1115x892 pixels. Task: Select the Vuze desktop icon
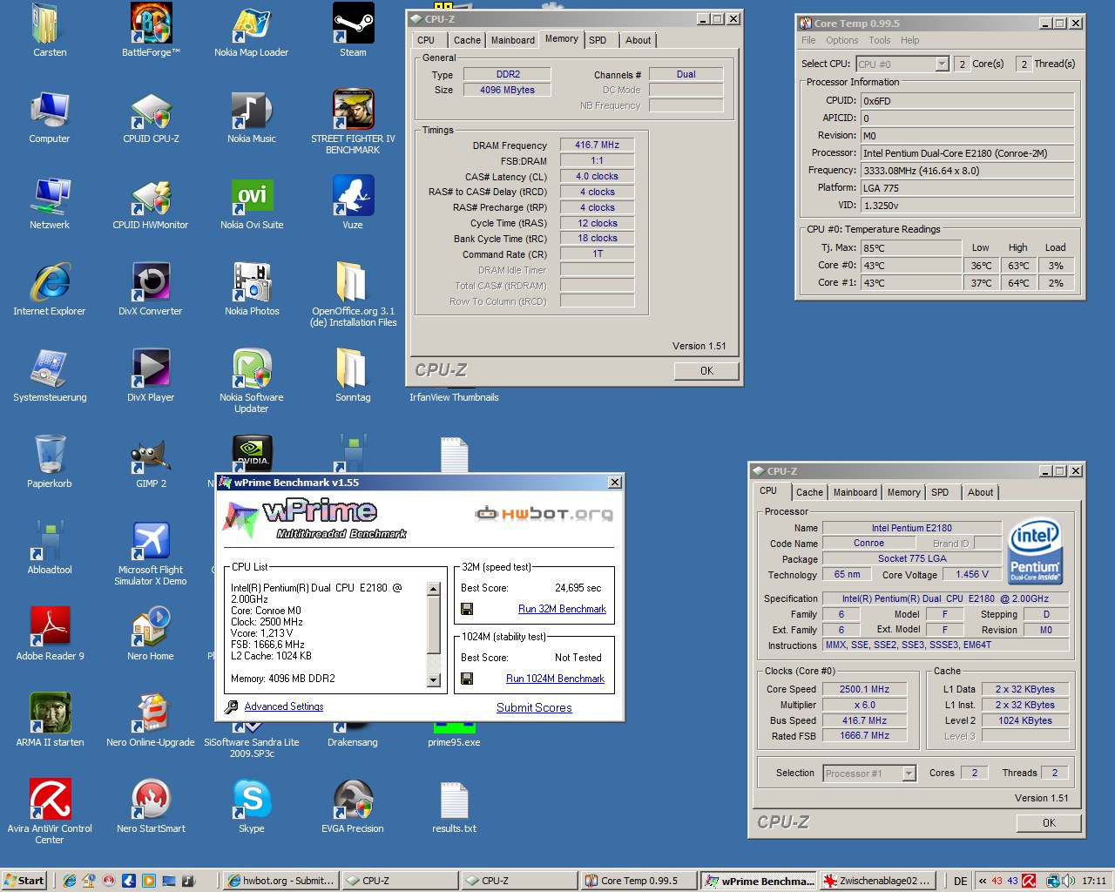(353, 204)
